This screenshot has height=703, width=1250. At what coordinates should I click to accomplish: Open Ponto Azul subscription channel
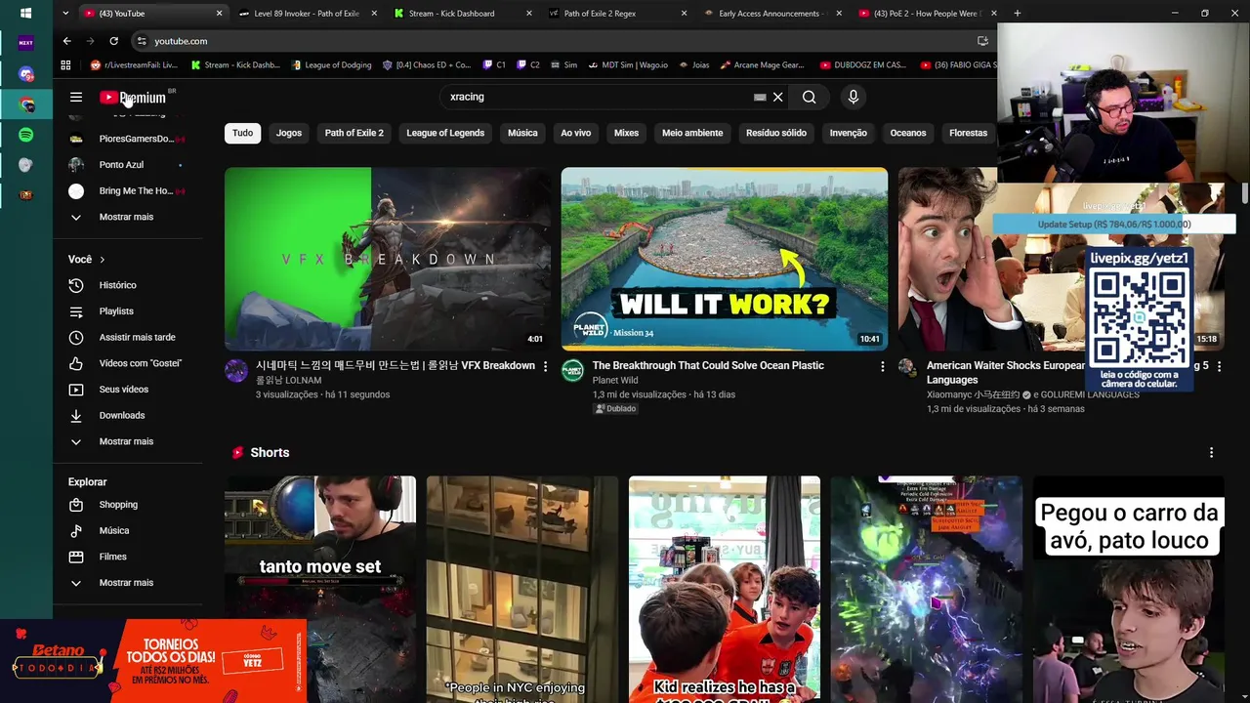point(121,165)
